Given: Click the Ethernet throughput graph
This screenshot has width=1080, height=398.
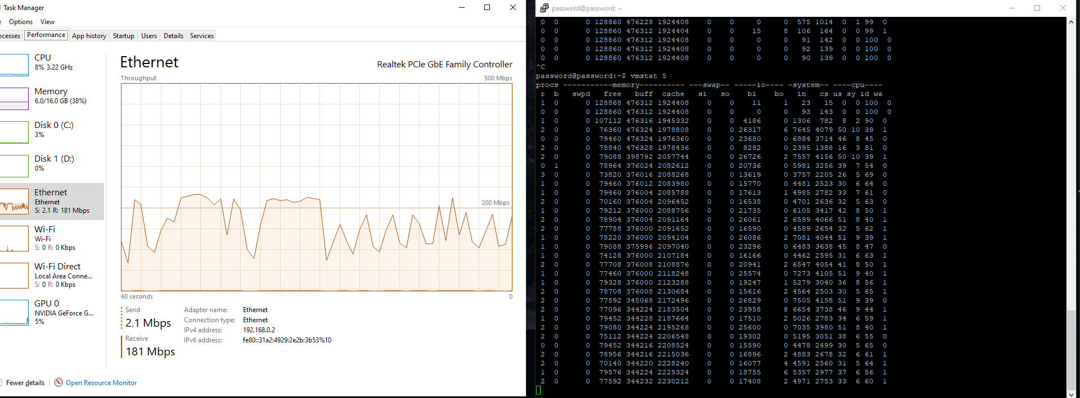Looking at the screenshot, I should pyautogui.click(x=317, y=187).
